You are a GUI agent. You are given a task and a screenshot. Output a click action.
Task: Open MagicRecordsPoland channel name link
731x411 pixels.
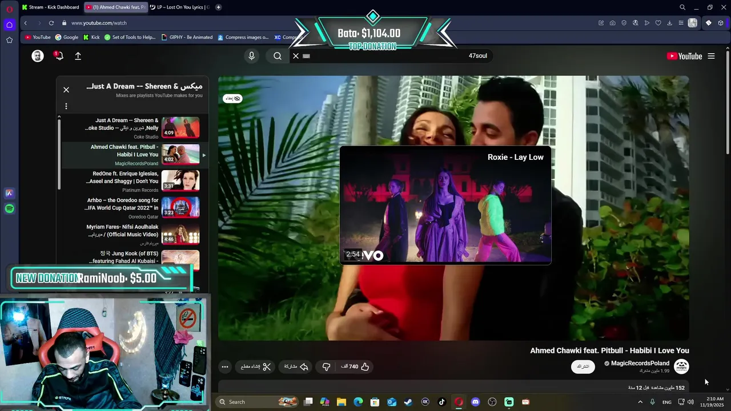point(640,363)
